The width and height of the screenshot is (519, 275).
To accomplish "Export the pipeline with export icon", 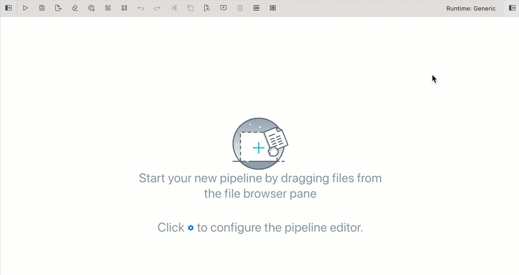I will coord(58,8).
